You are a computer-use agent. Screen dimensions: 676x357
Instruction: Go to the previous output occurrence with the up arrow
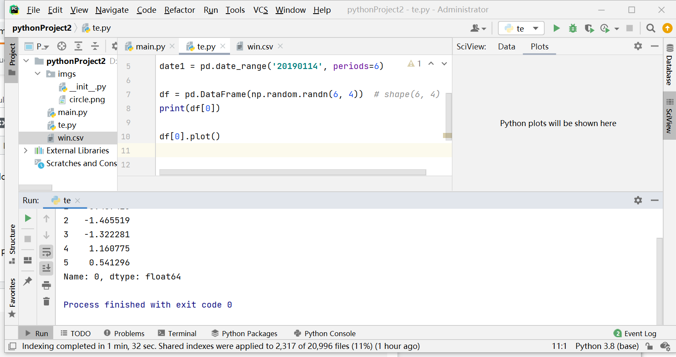click(x=46, y=219)
